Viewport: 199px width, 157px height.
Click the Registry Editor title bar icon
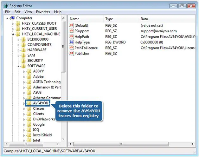[x=6, y=6]
